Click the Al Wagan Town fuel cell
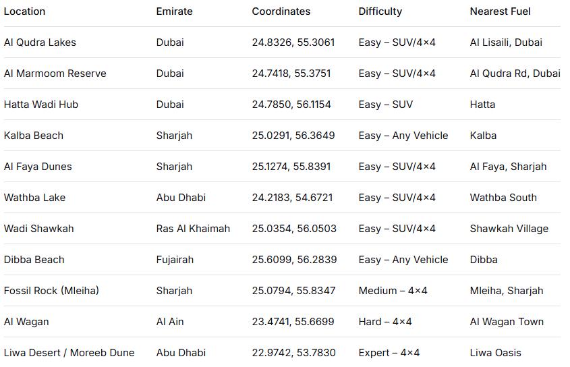This screenshot has width=570, height=367. (507, 322)
